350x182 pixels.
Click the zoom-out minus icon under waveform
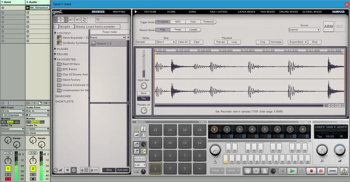[x=340, y=106]
